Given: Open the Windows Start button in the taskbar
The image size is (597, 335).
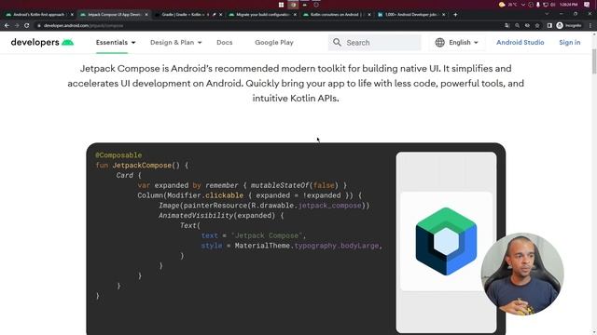Looking at the screenshot, I should [281, 5].
